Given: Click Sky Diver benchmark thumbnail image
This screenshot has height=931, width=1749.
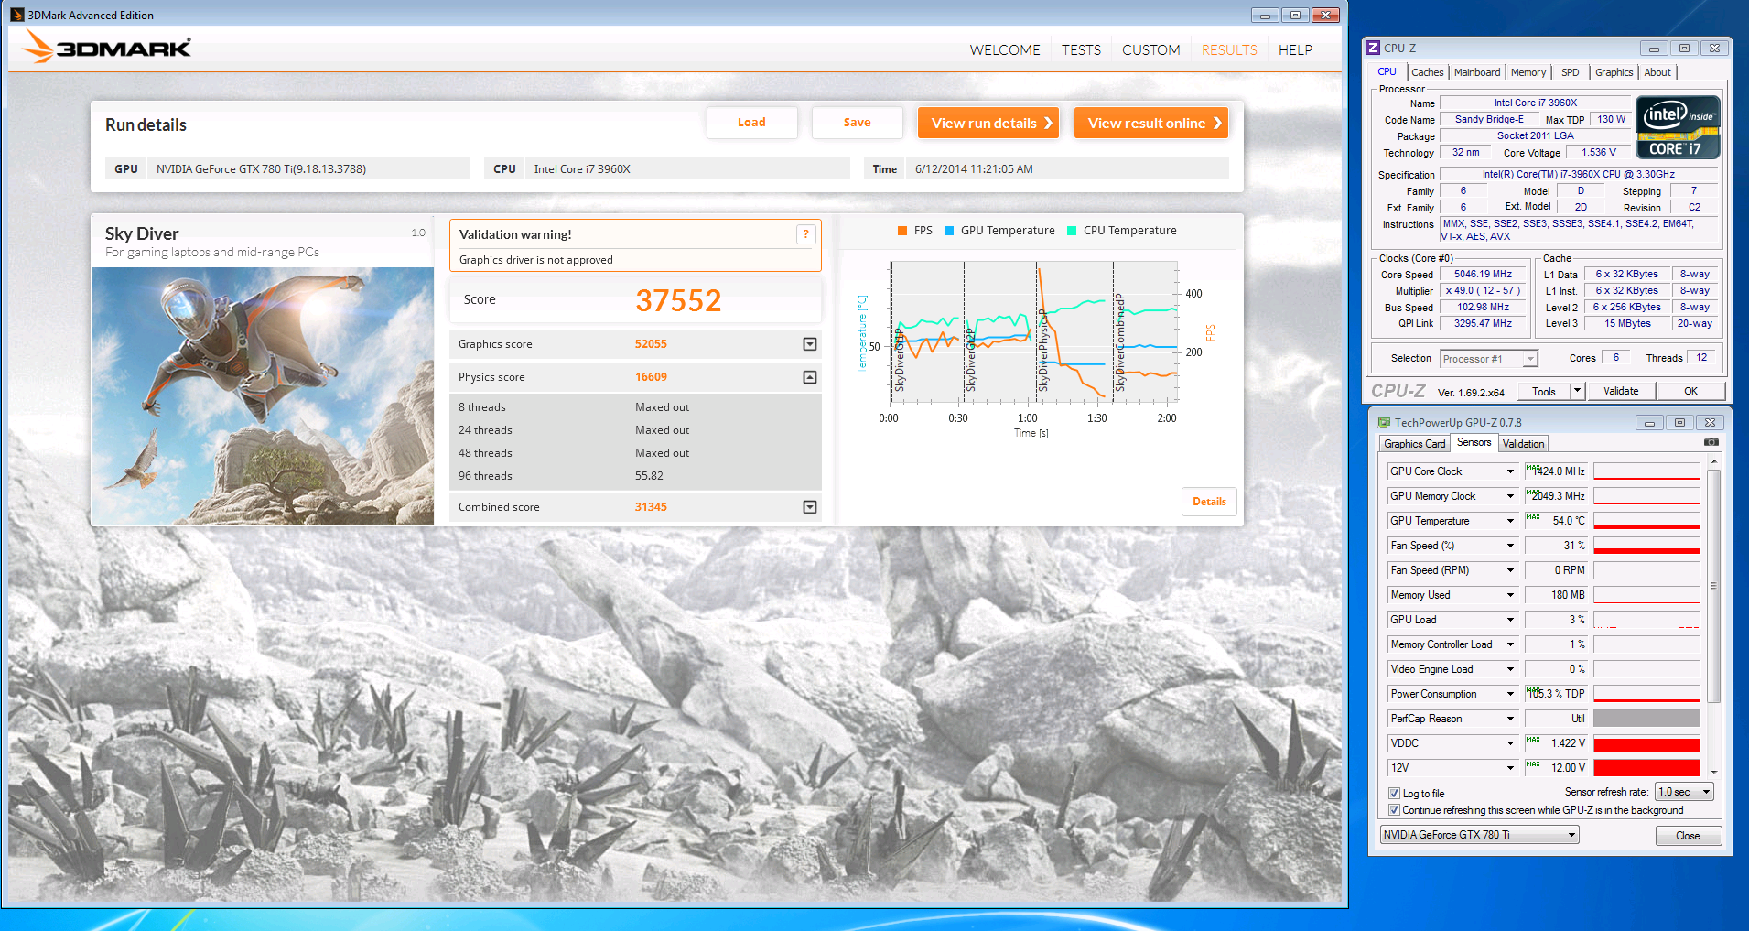Looking at the screenshot, I should pos(263,395).
